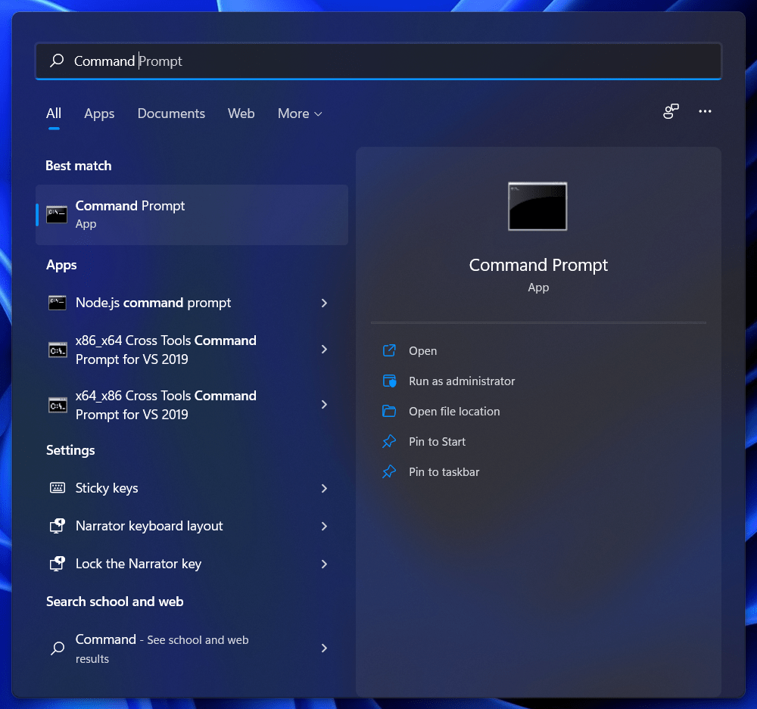Click the Sticky keys settings icon
This screenshot has width=757, height=709.
point(57,488)
